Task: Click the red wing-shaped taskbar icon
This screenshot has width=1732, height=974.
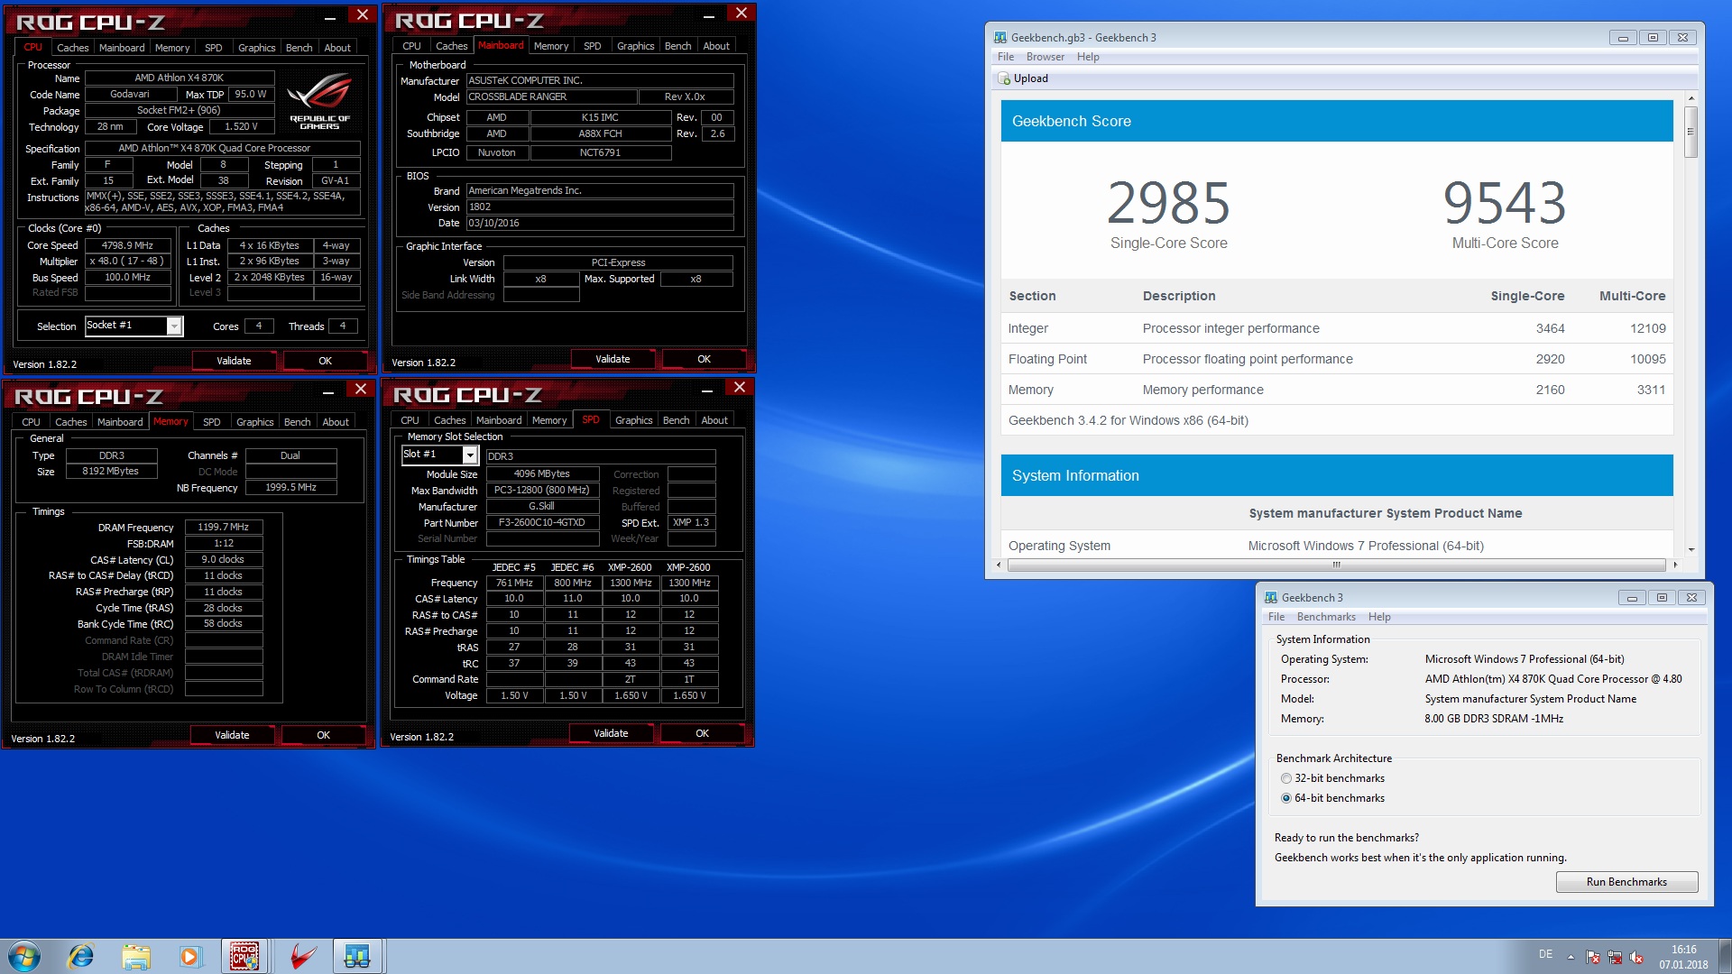Action: tap(302, 956)
